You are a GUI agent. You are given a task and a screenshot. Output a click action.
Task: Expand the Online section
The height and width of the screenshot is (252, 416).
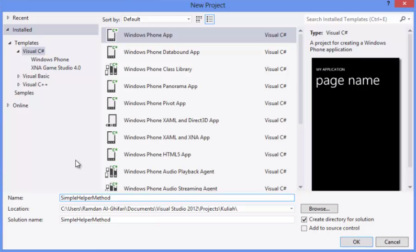point(8,105)
